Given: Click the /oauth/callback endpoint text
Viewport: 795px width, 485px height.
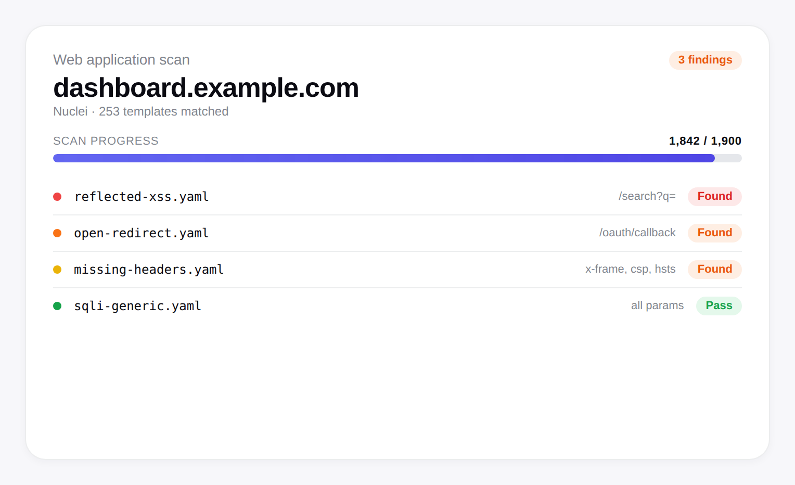Looking at the screenshot, I should [x=637, y=233].
